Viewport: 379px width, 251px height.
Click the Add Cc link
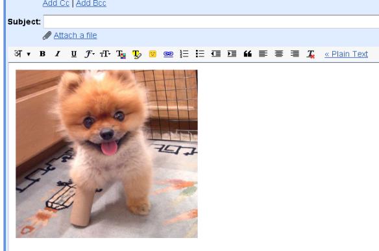pyautogui.click(x=56, y=3)
